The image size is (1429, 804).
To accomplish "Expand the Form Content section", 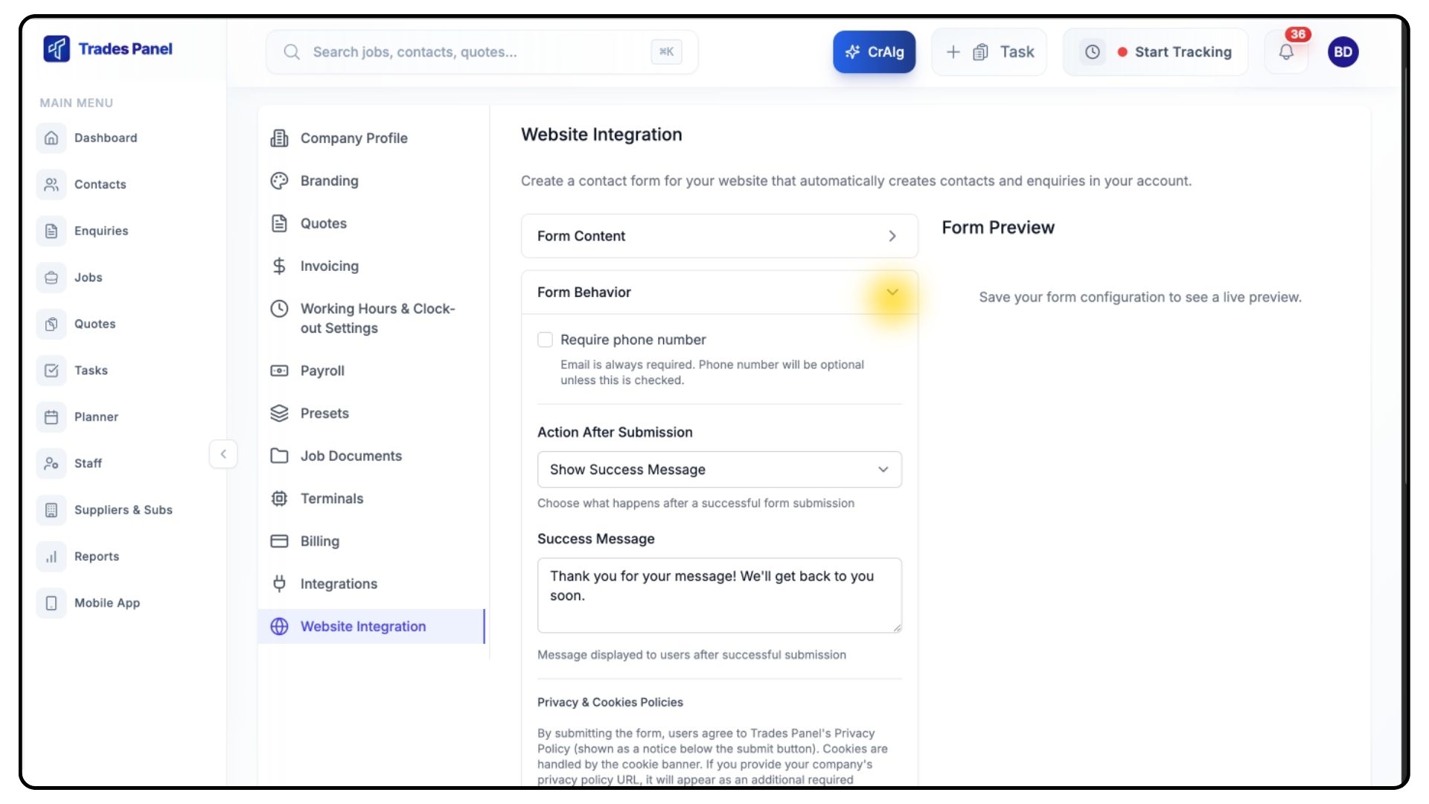I will (719, 236).
